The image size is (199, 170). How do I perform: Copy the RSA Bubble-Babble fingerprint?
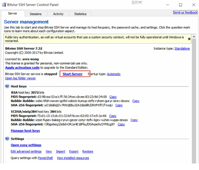(x=136, y=101)
